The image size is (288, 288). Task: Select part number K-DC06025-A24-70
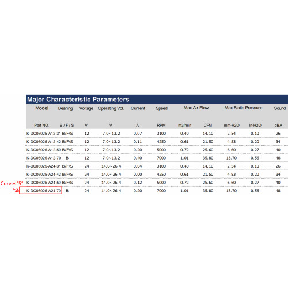point(44,191)
